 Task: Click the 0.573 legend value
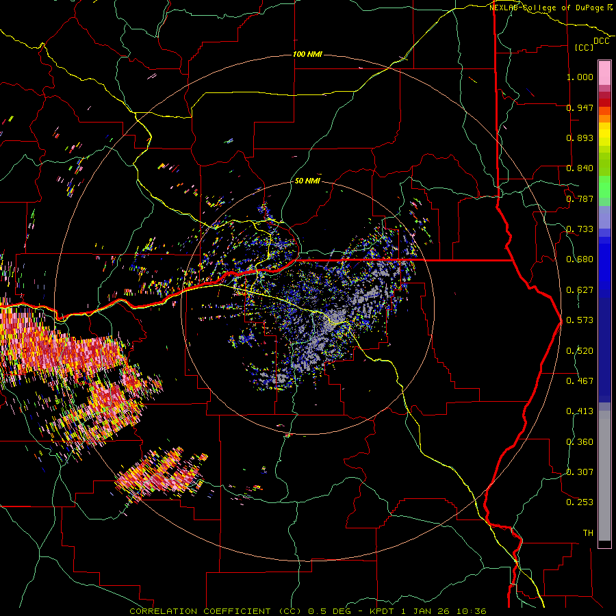point(580,320)
